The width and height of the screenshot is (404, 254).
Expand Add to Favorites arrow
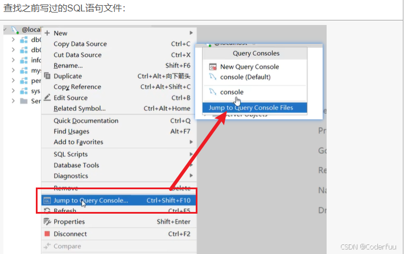(191, 142)
